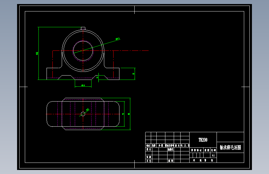Click the 工艺 row label in title block
The height and width of the screenshot is (174, 269).
pos(149,161)
